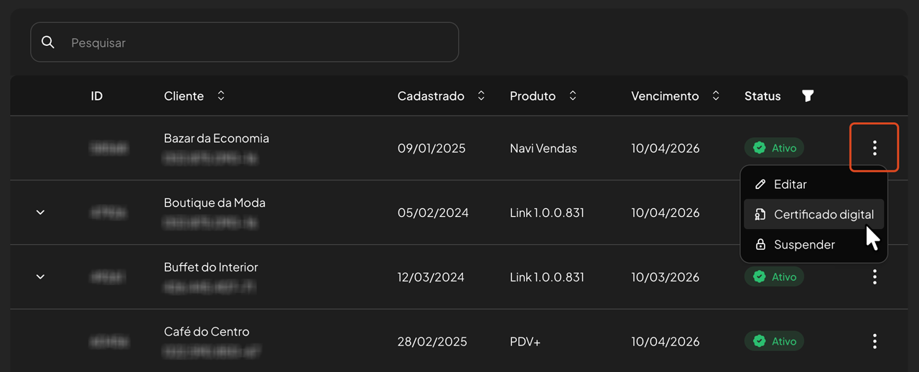Viewport: 919px width, 372px height.
Task: Click the certificate icon in the menu
Action: 760,215
